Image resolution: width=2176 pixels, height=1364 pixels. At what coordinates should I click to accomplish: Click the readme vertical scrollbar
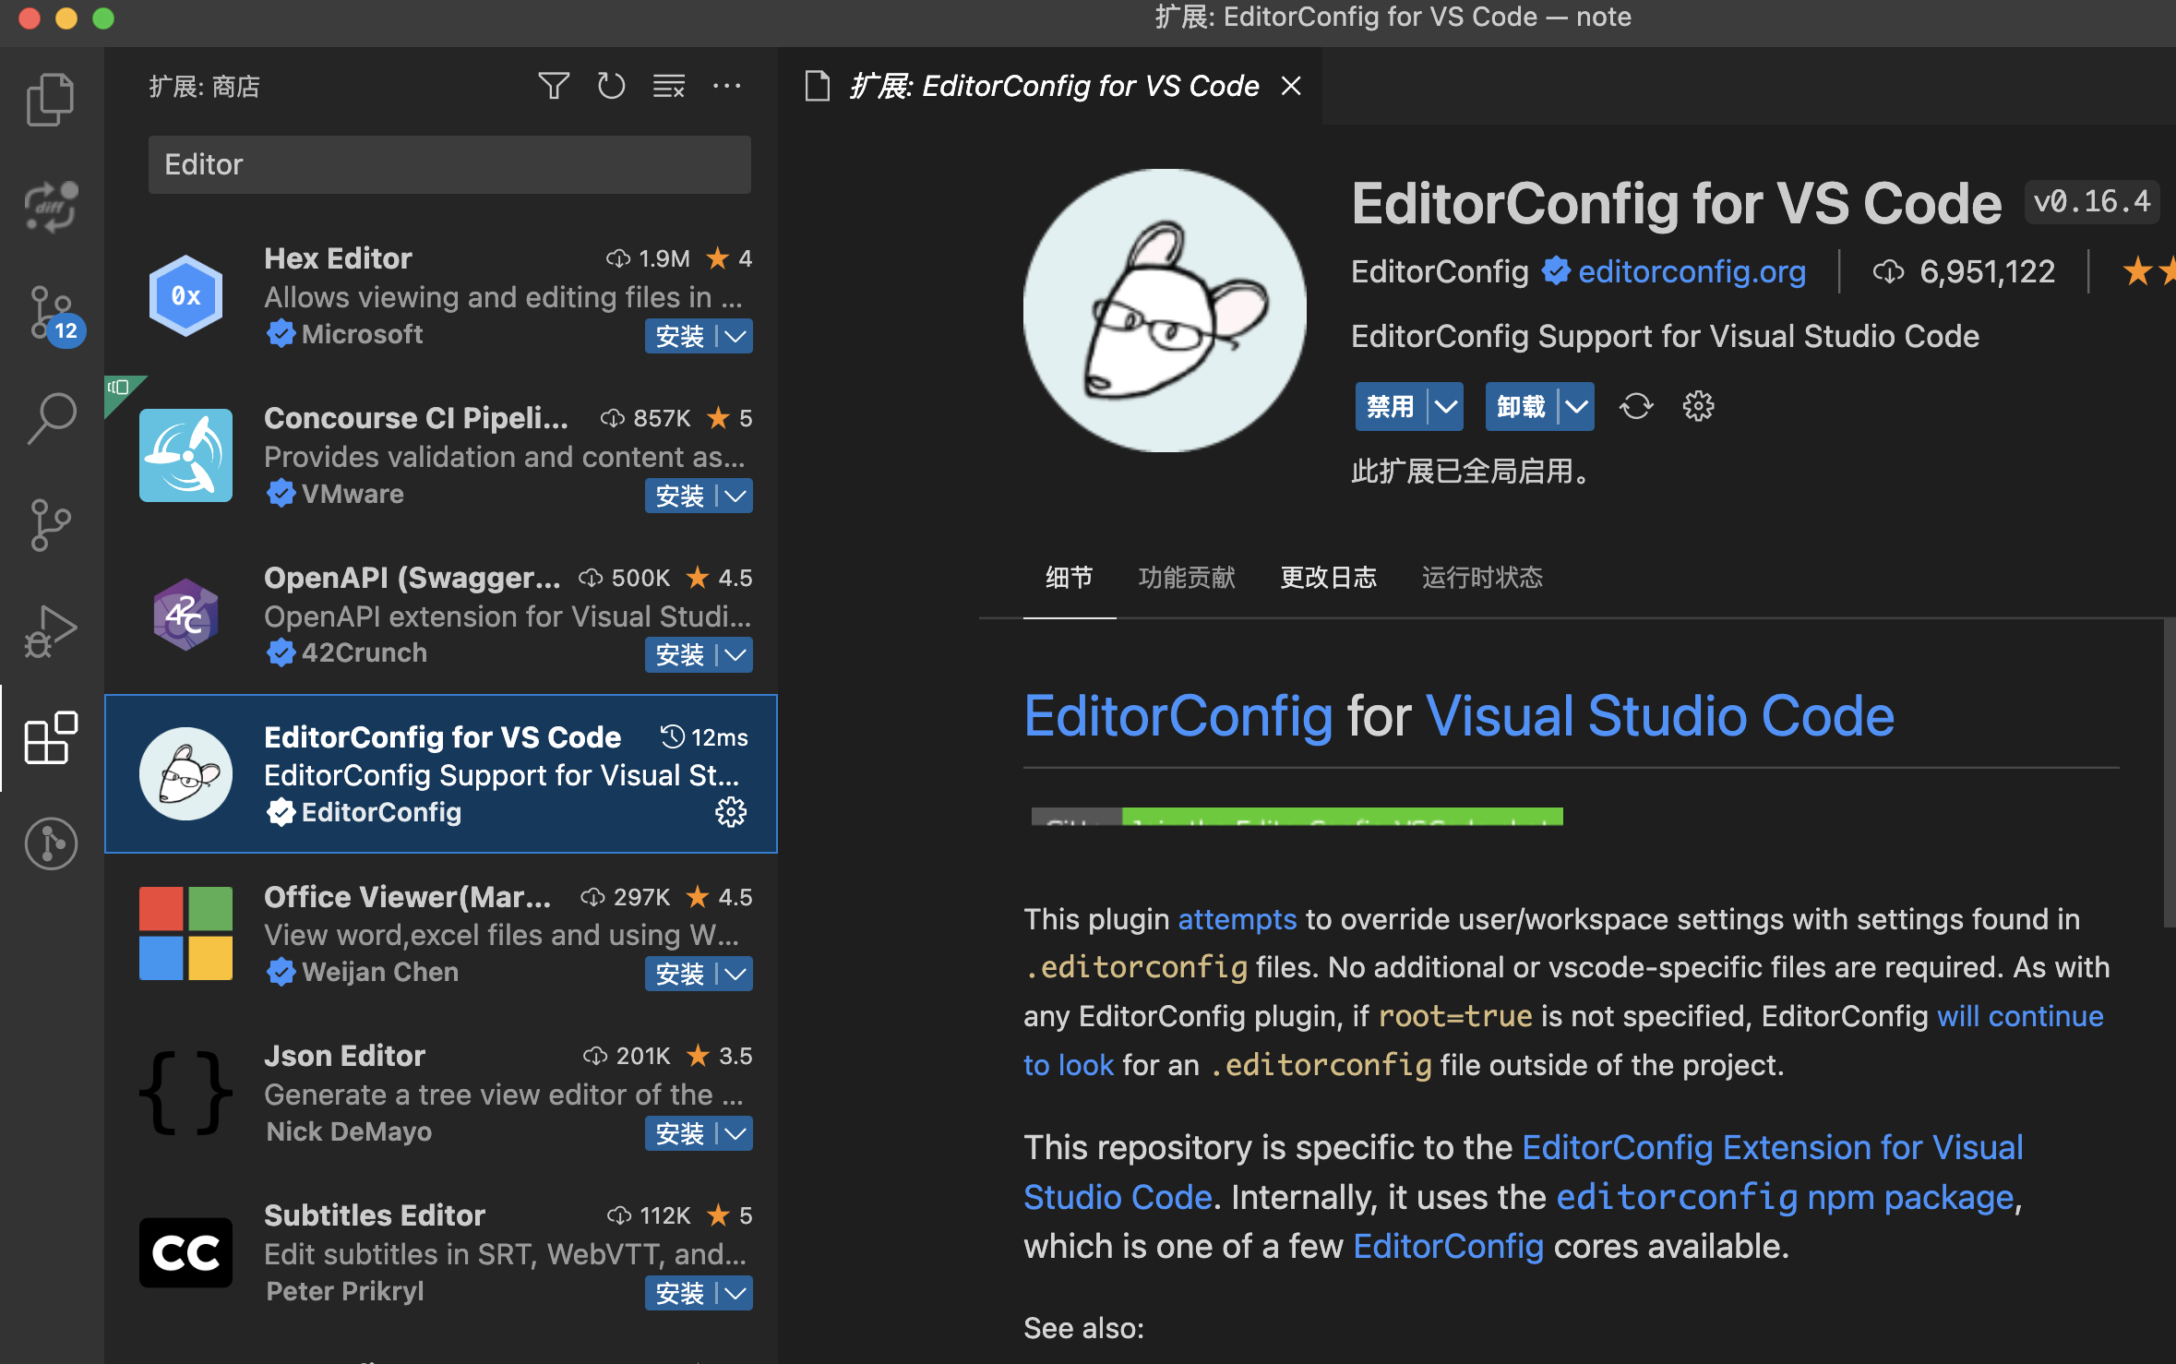(2170, 773)
